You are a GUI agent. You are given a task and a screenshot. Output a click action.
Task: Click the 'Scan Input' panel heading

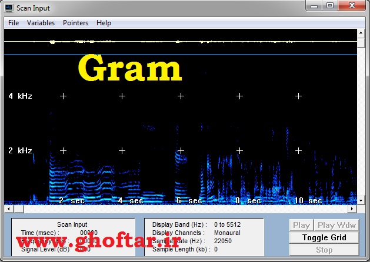click(x=72, y=224)
